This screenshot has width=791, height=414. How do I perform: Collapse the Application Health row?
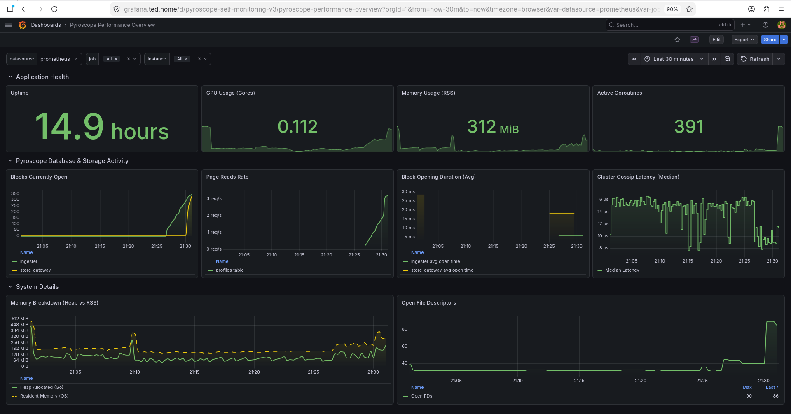pos(10,77)
